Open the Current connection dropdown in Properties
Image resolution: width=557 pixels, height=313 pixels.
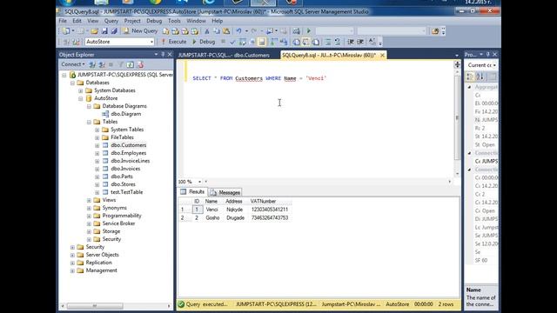coord(494,65)
